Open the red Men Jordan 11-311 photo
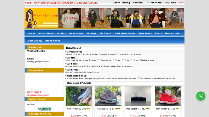The width and height of the screenshot is (209, 117). click(x=168, y=96)
